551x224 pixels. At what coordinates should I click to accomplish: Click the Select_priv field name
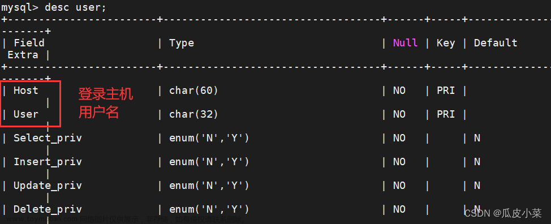(48, 138)
